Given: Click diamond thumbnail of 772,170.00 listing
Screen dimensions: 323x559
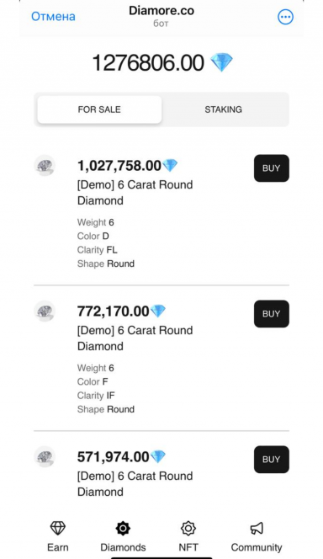Looking at the screenshot, I should (x=45, y=311).
